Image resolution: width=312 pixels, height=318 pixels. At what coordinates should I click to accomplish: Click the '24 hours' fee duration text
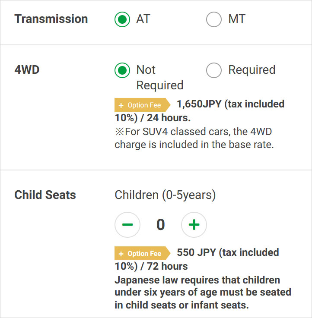pos(168,118)
